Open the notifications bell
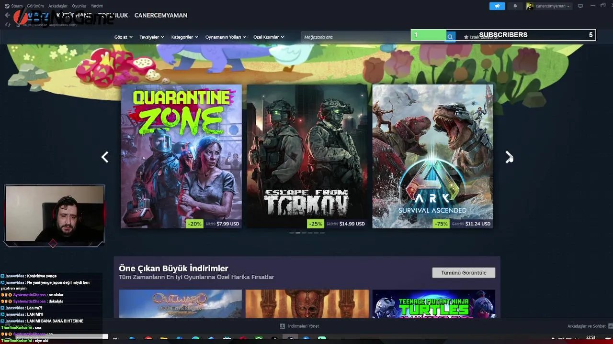The height and width of the screenshot is (344, 613). [x=515, y=6]
